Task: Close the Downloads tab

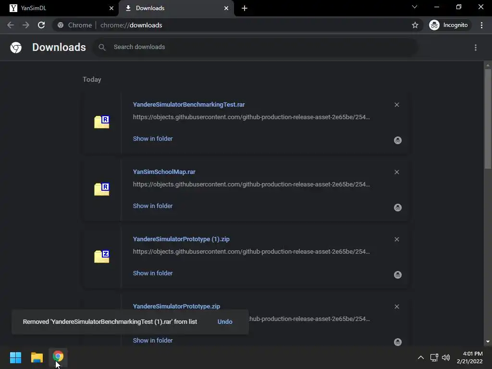Action: click(226, 8)
